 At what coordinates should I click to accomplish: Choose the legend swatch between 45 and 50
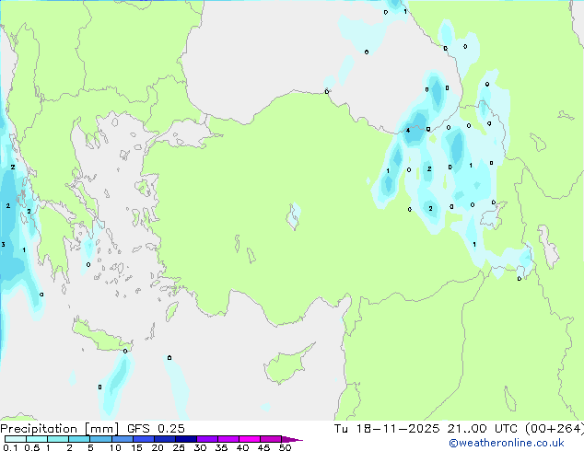coord(271,439)
